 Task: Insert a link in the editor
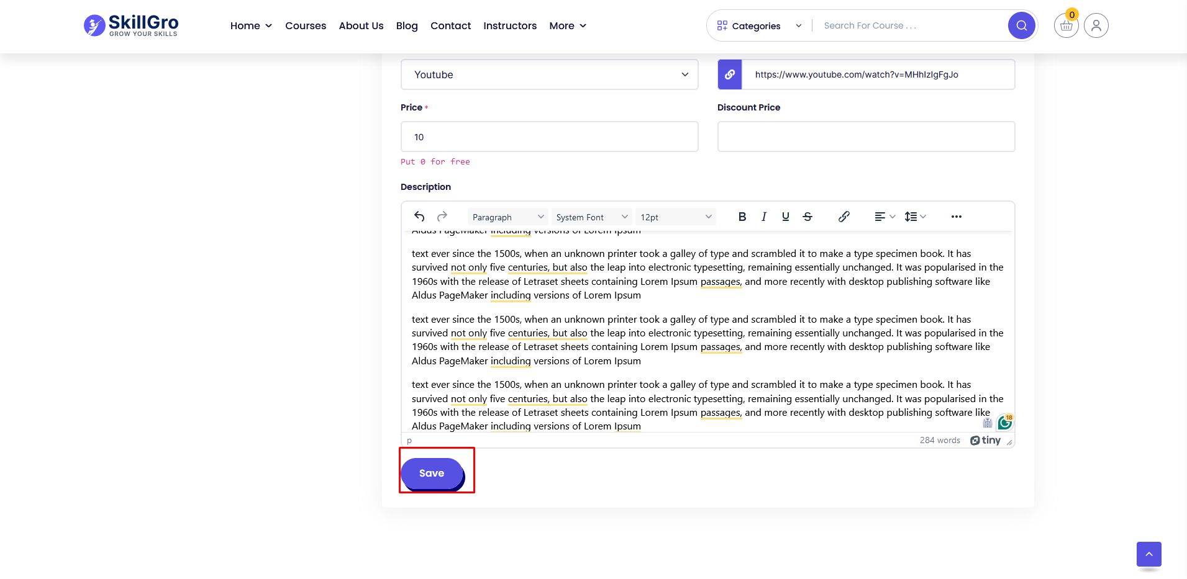[x=844, y=217]
